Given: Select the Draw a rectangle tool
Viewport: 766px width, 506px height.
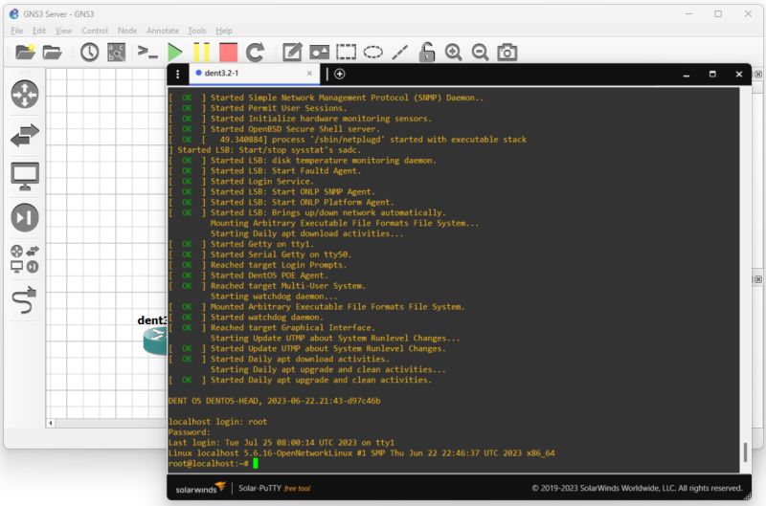Looking at the screenshot, I should [346, 53].
